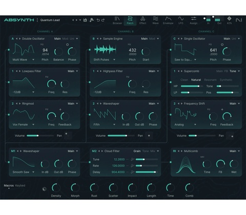Click next module arrow on Sample Engine
The width and height of the screenshot is (246, 215).
101,39
